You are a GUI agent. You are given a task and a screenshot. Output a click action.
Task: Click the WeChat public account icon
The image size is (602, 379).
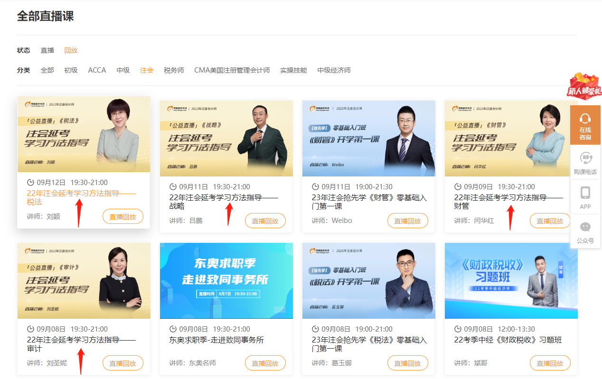[x=585, y=227]
